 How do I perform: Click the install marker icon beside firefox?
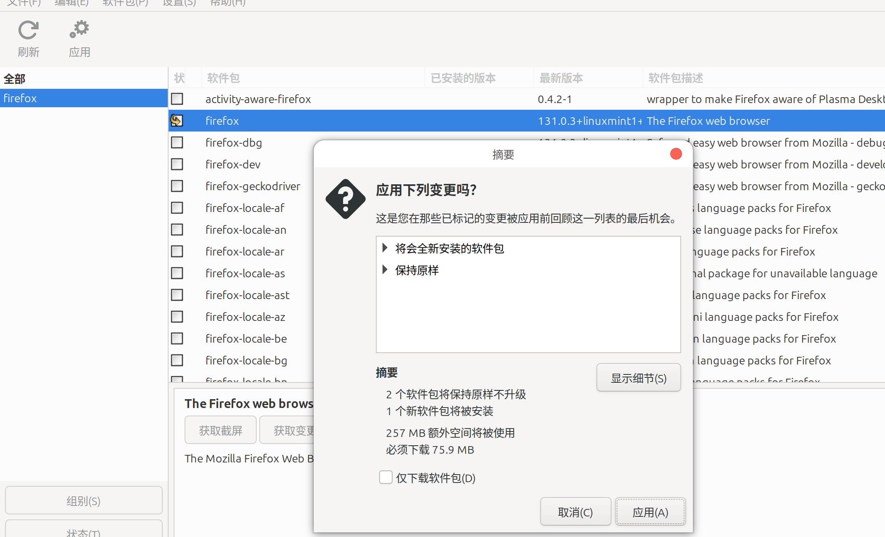177,120
